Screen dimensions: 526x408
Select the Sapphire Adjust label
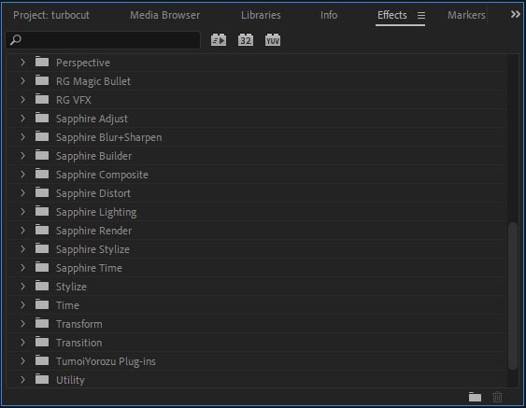coord(92,119)
